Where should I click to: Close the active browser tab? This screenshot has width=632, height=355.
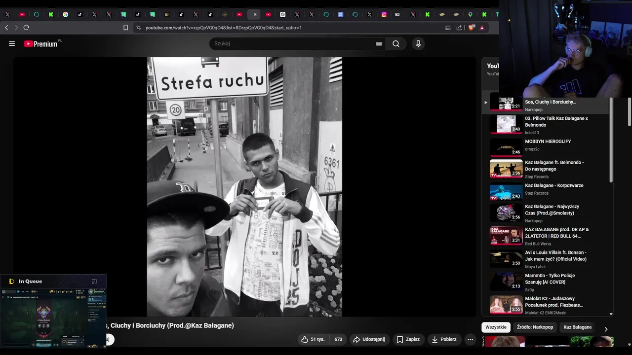[255, 15]
